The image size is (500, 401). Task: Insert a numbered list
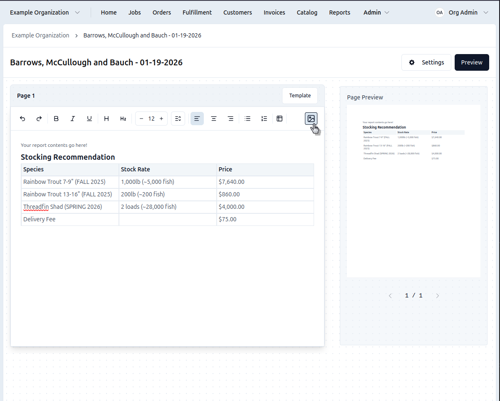point(264,119)
